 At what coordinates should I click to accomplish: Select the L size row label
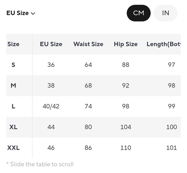tap(13, 106)
